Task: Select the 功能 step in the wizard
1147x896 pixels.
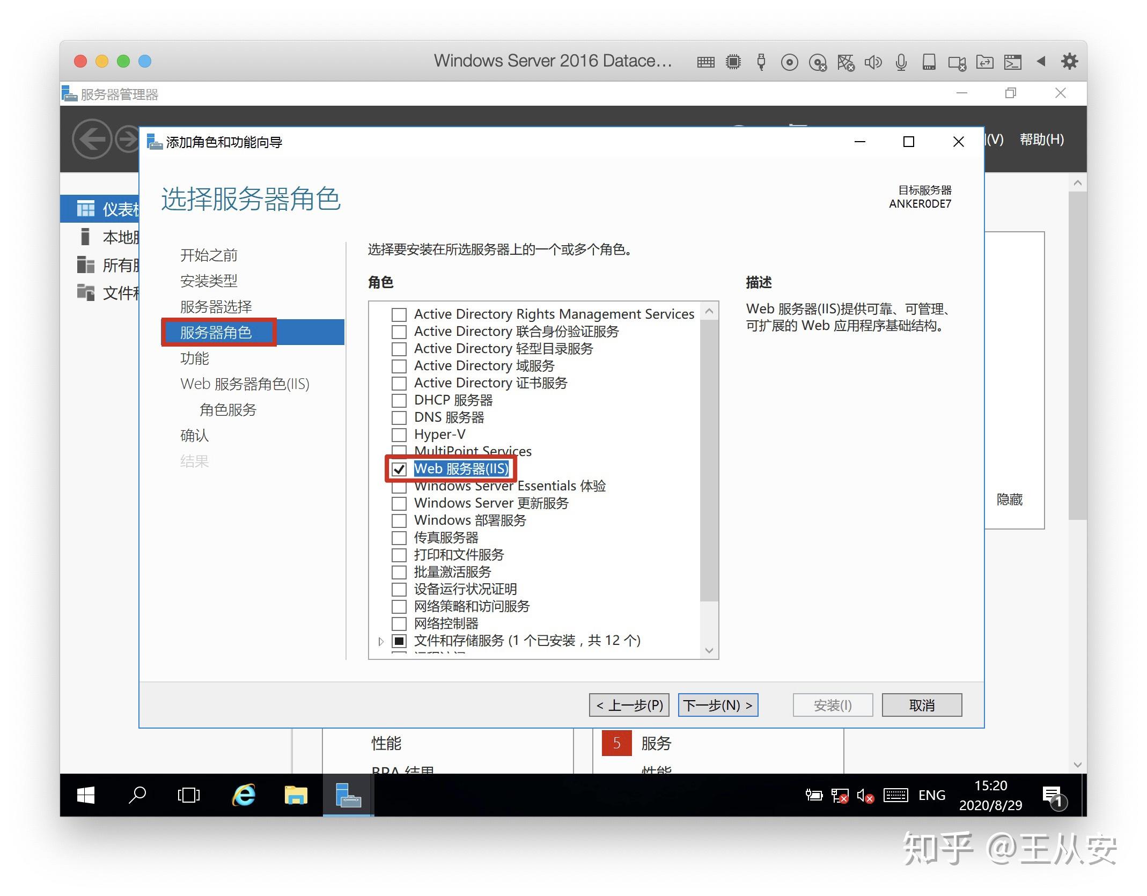Action: tap(194, 358)
